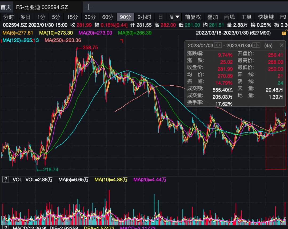Click the 阳线 count 21
This screenshot has width=288, height=229.
pos(280,76)
